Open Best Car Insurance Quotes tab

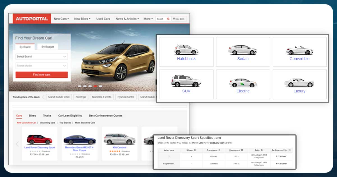tap(106, 116)
